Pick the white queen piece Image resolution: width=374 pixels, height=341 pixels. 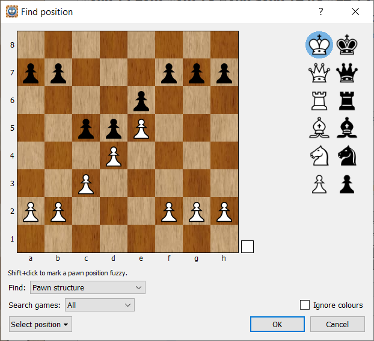coord(319,73)
